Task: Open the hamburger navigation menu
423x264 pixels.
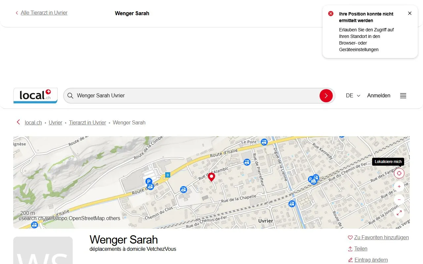Action: click(x=403, y=95)
